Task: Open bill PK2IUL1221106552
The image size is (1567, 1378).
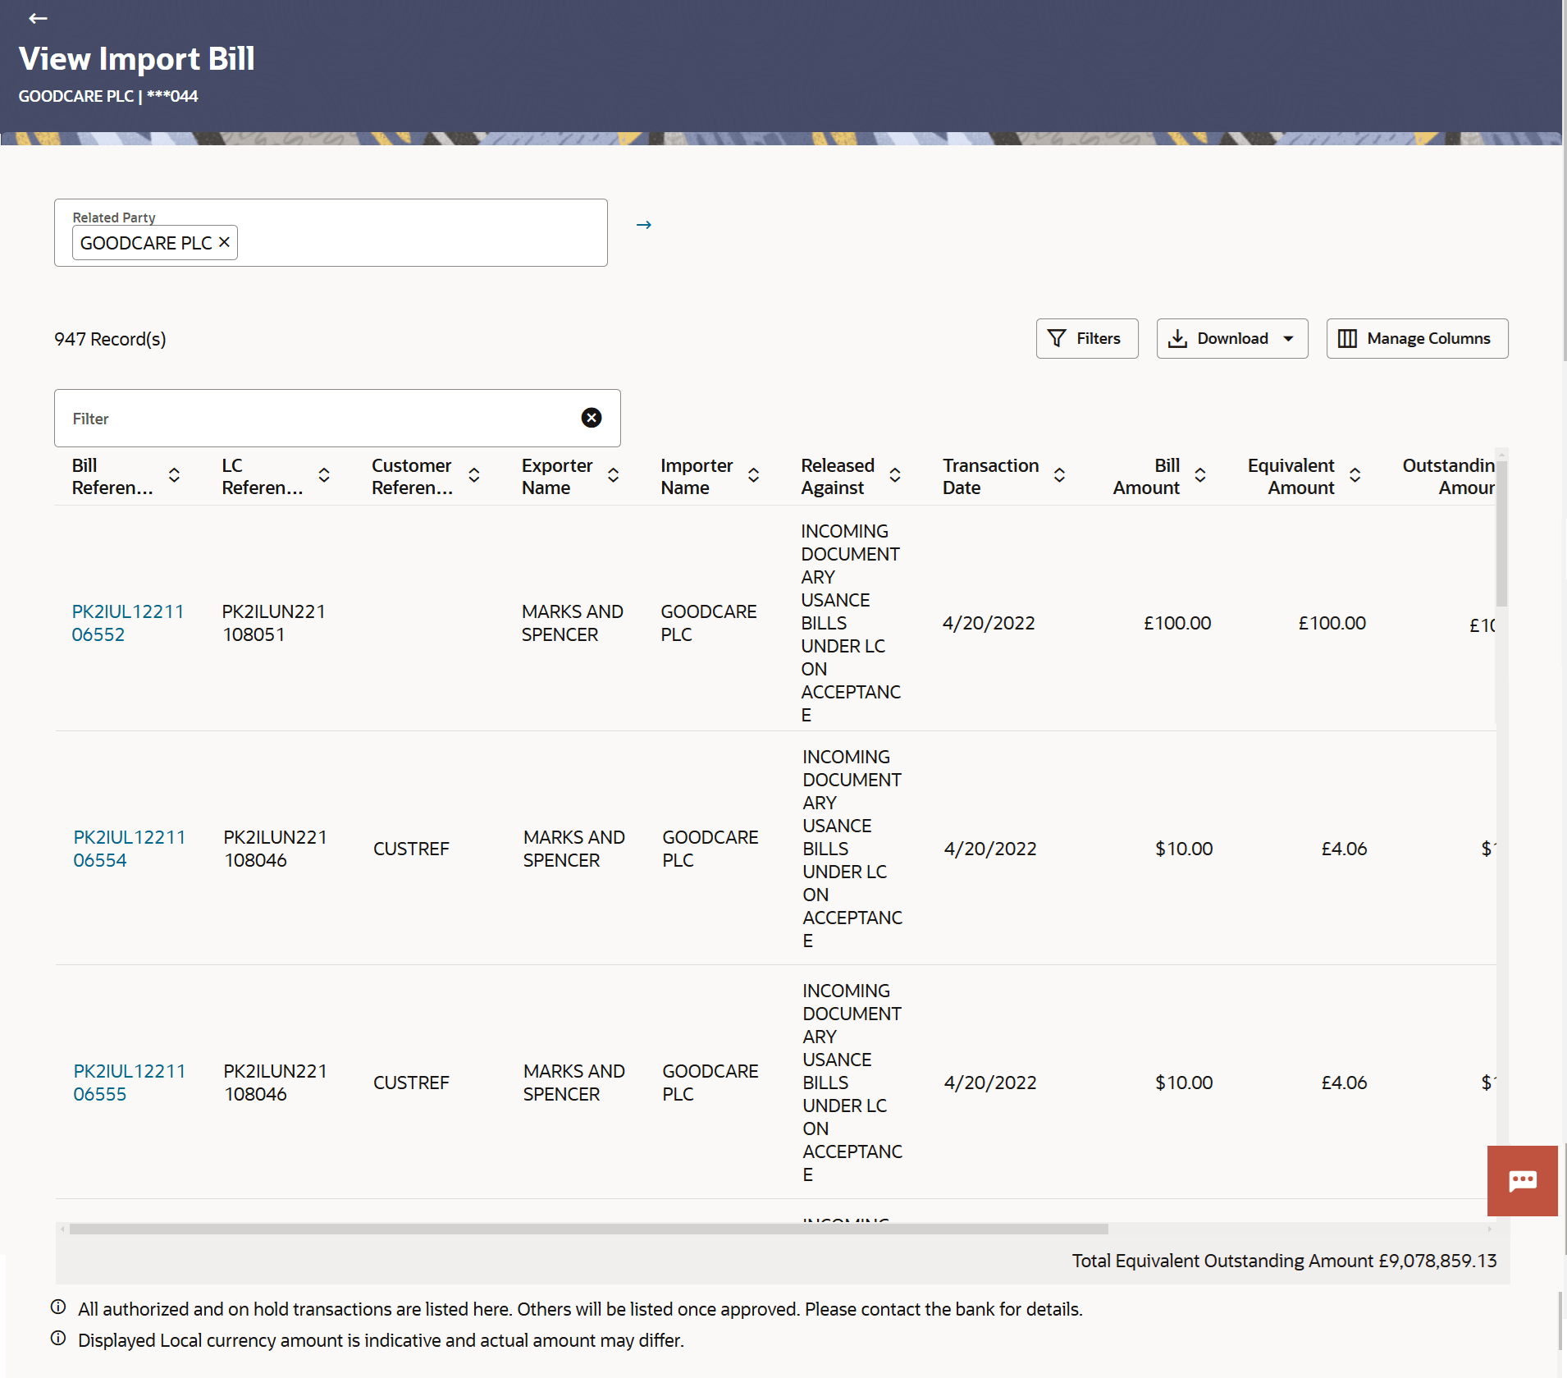Action: (128, 623)
